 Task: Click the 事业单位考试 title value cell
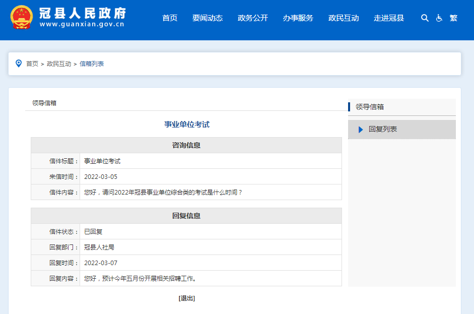click(211, 161)
